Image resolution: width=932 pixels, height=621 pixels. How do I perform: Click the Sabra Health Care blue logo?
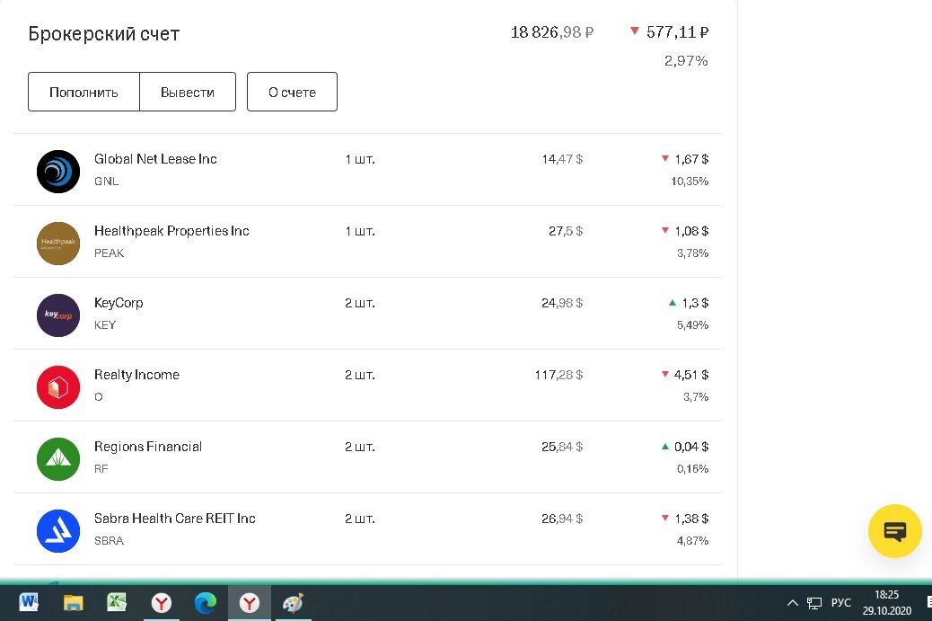click(x=58, y=531)
